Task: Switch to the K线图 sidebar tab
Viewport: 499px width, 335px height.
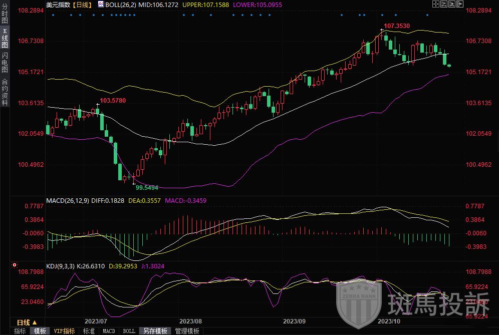Action: [5, 38]
